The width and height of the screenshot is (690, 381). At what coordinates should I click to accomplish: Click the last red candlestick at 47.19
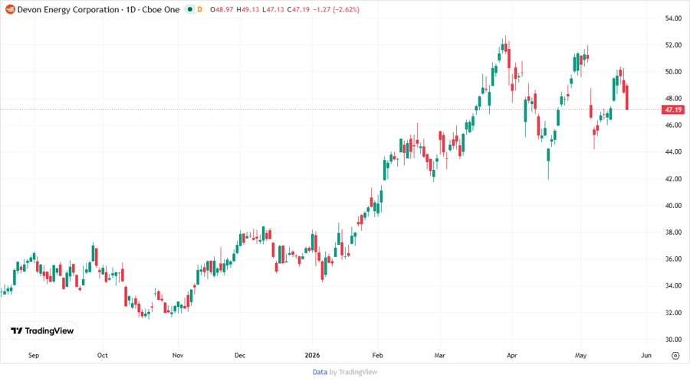[x=626, y=97]
